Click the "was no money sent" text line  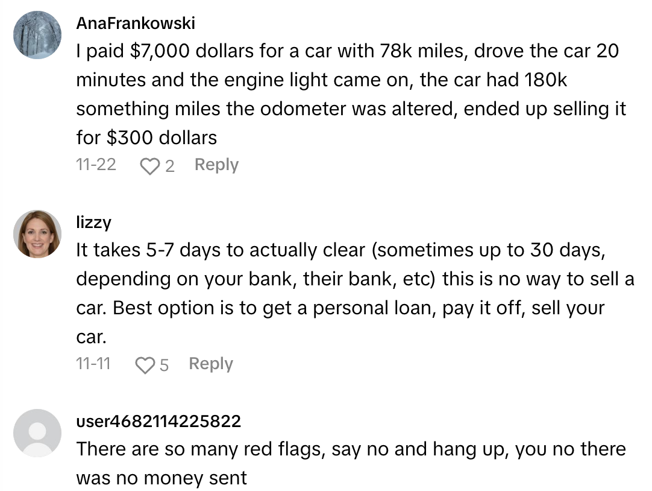click(x=161, y=478)
